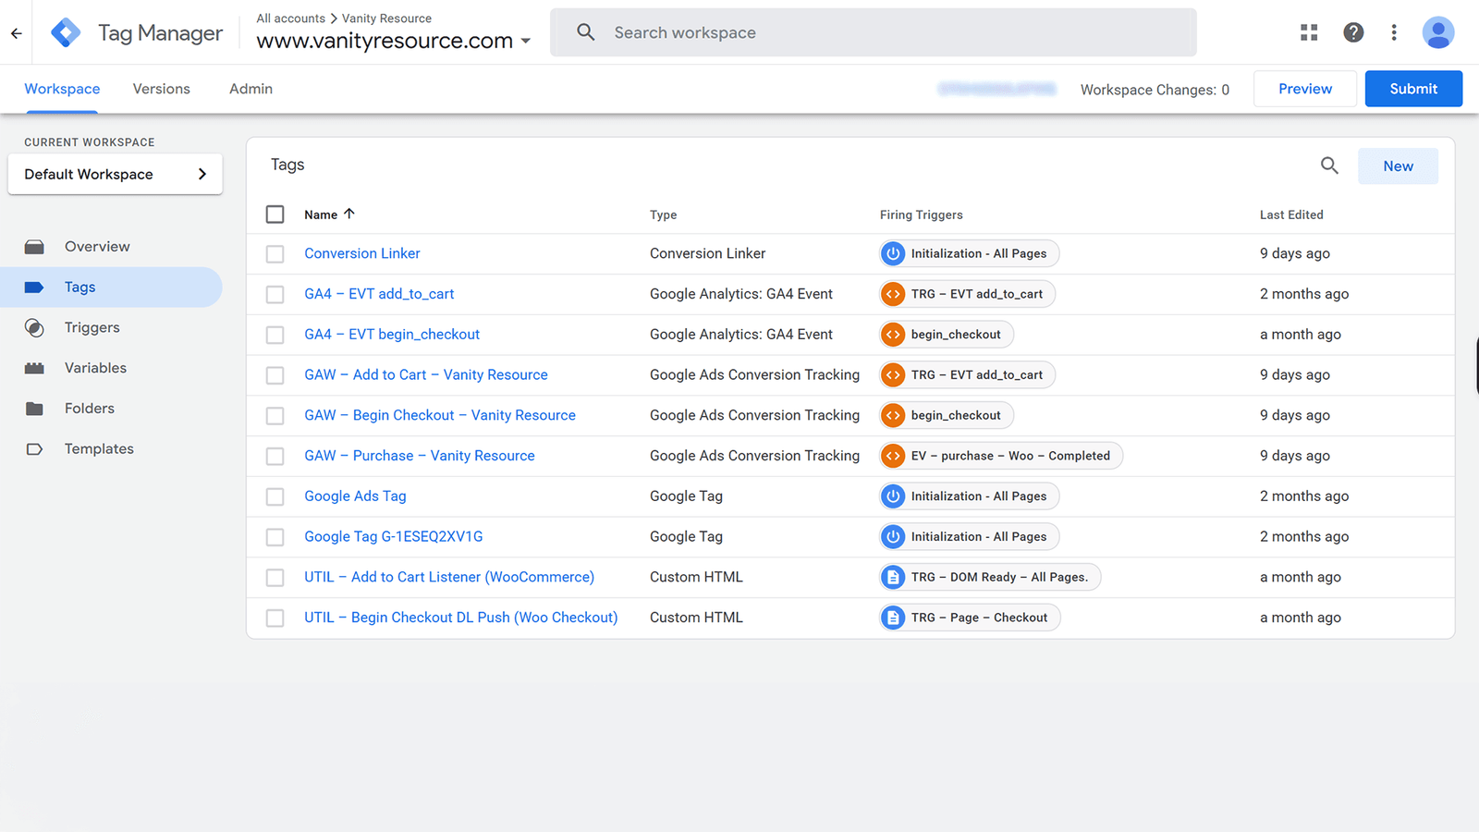Click the Conversion Linker row's Initialization trigger icon

(x=893, y=253)
